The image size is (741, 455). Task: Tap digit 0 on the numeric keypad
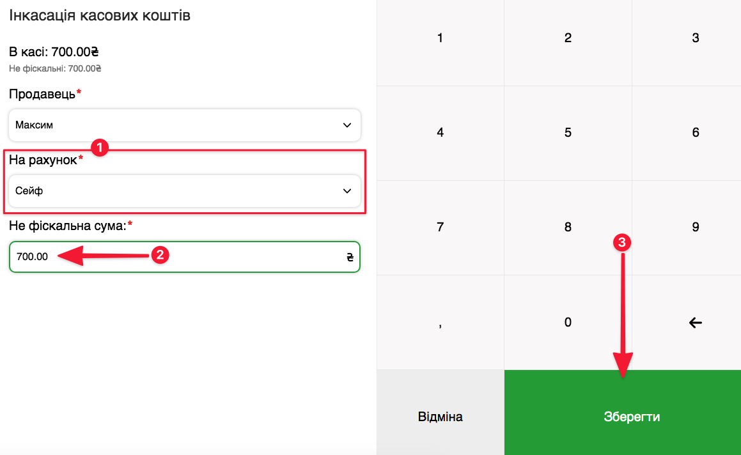(568, 322)
